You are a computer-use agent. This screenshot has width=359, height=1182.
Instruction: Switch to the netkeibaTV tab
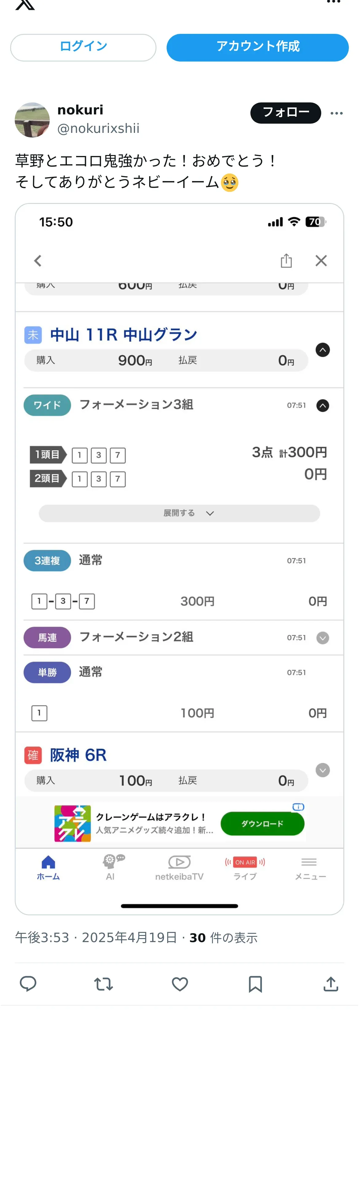coord(179,868)
